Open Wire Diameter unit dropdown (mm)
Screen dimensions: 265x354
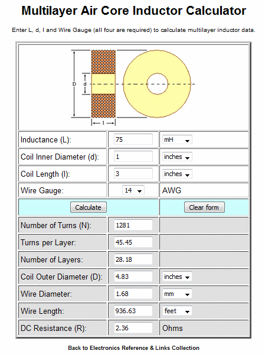coord(177,294)
